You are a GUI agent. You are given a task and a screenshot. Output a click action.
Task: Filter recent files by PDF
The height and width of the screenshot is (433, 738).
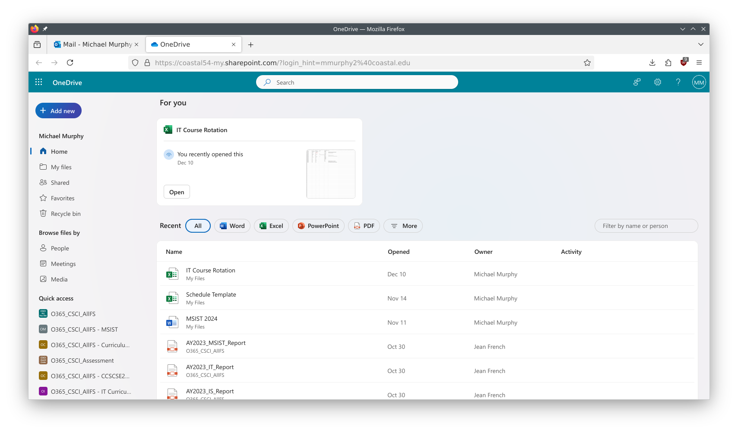pos(364,226)
